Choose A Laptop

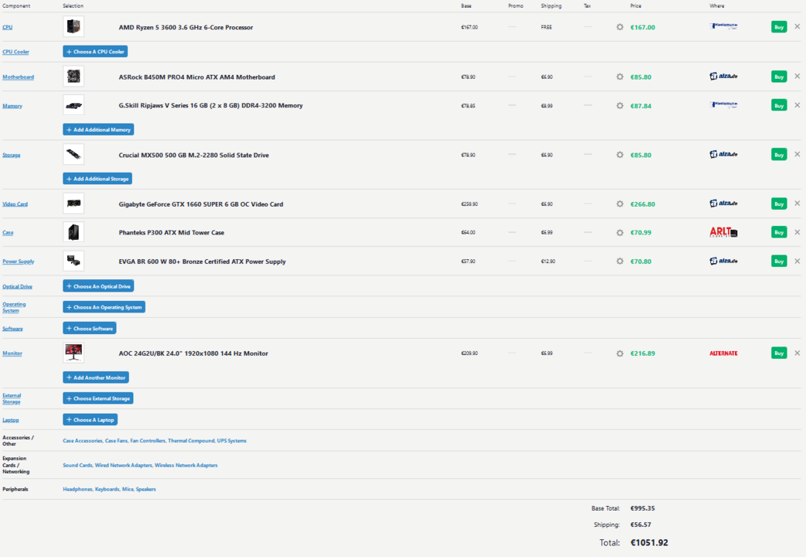click(x=90, y=419)
